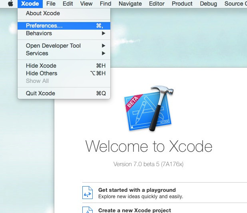Click the Welcome to Xcode heading
Screen dimensions: 247x213
click(149, 147)
